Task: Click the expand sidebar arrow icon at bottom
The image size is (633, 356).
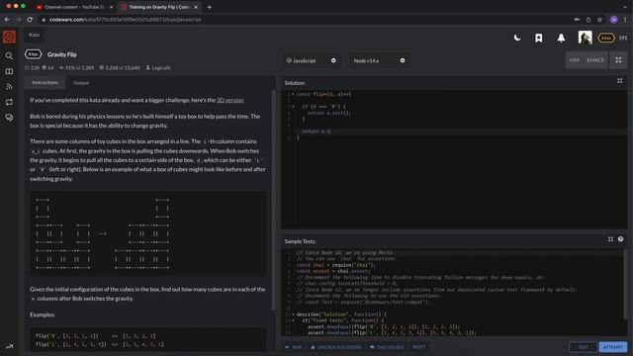Action: tap(9, 347)
